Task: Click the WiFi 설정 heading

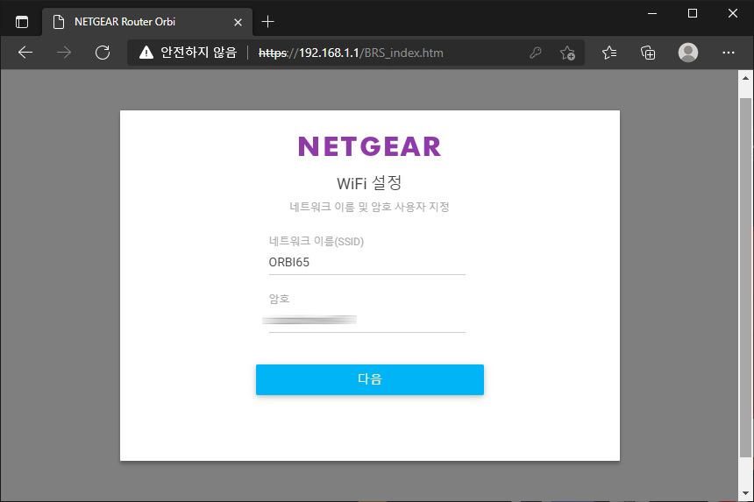Action: 369,183
